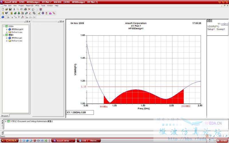The width and height of the screenshot is (229, 143).
Task: Float the project manager panel
Action: [27, 21]
